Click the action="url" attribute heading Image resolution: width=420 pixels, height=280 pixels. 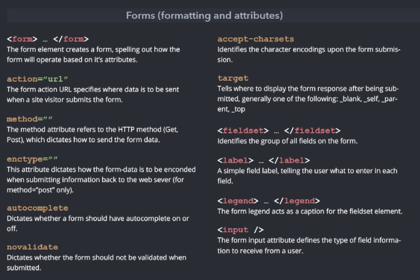click(37, 79)
